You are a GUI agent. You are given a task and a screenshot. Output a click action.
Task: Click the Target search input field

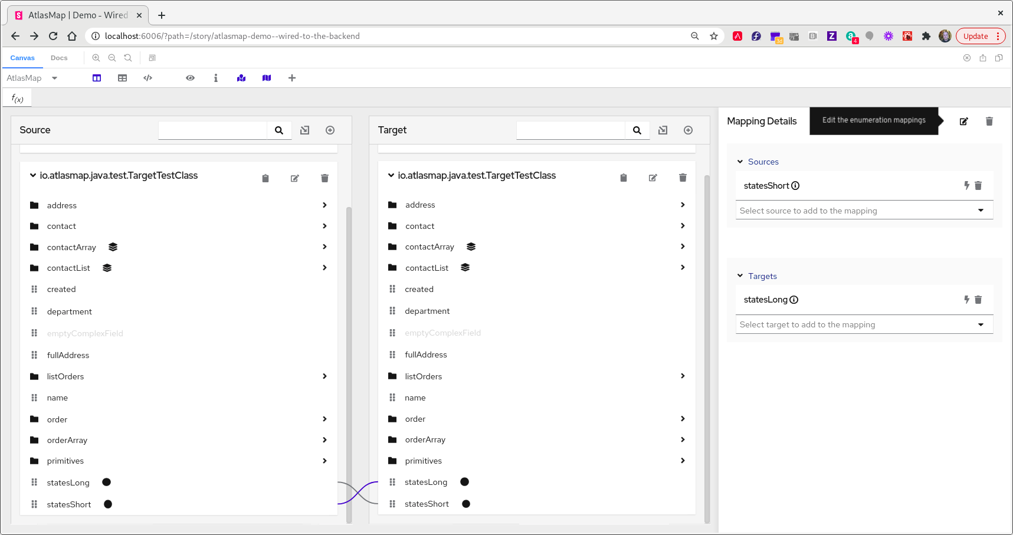571,130
